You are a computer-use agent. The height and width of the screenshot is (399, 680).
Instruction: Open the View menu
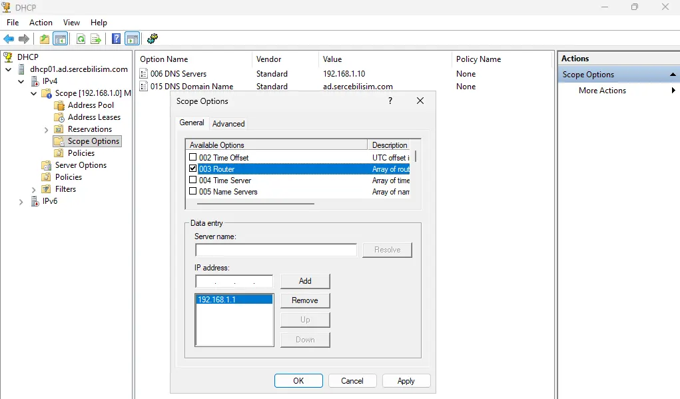coord(71,23)
